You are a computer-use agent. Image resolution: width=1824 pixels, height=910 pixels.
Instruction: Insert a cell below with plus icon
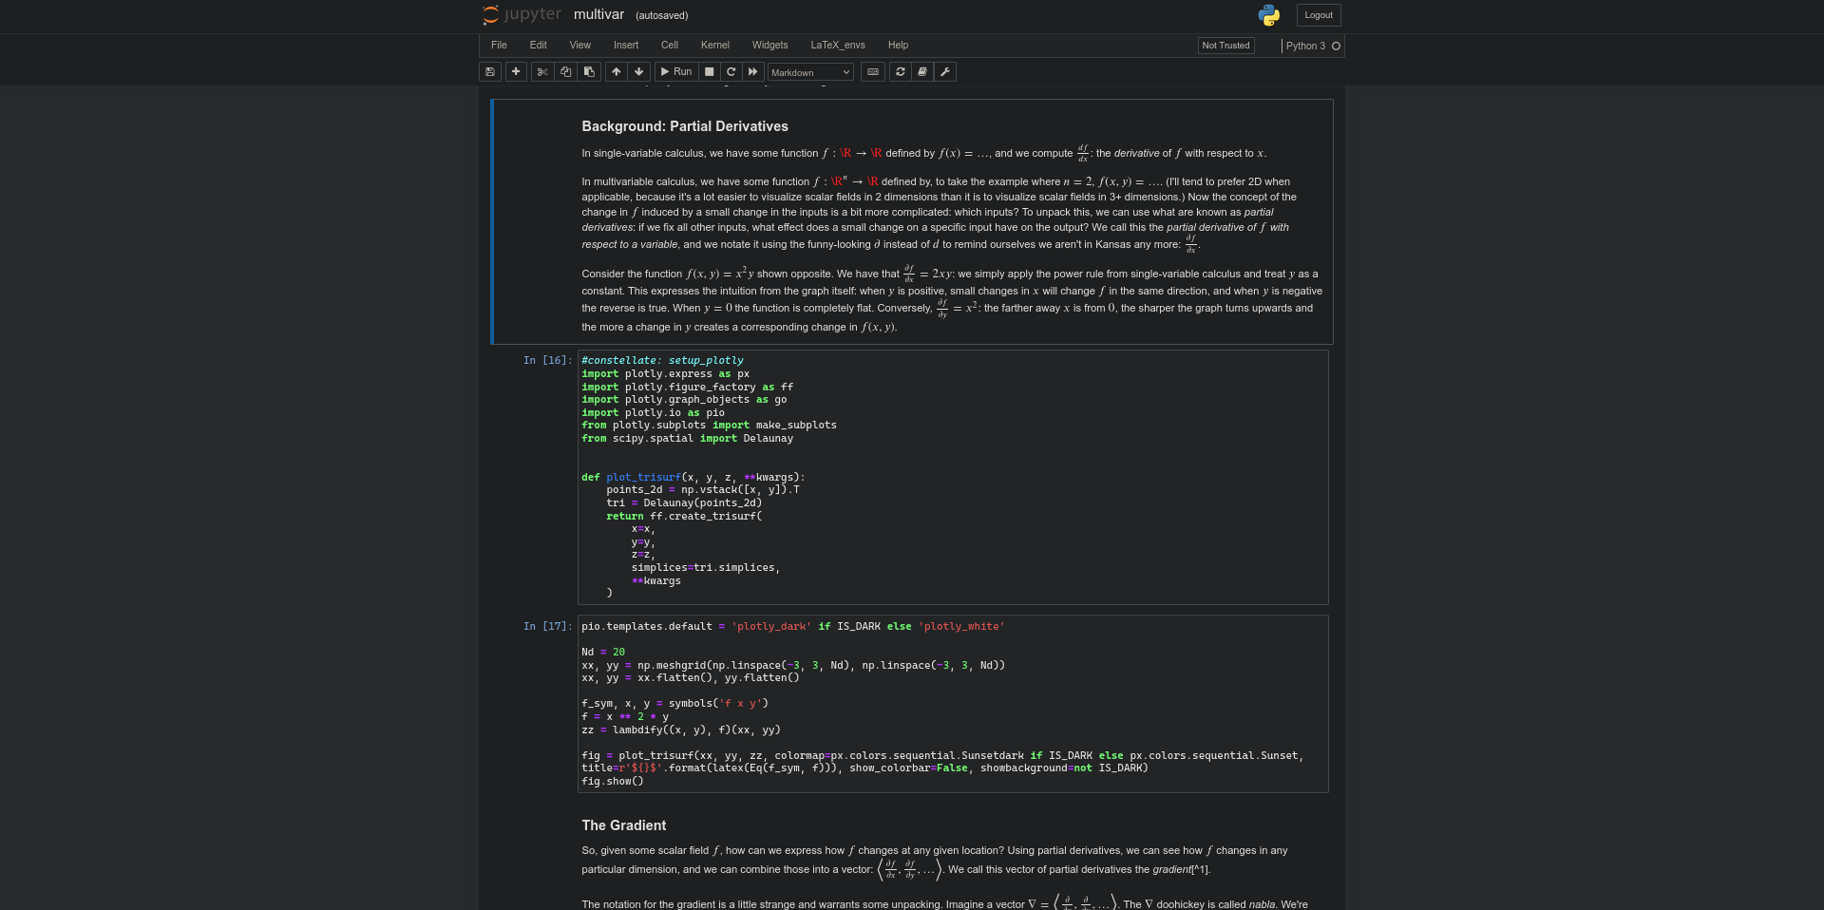pyautogui.click(x=516, y=72)
